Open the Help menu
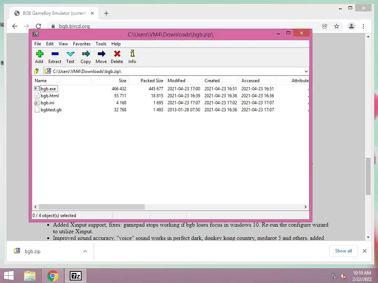Viewport: 378px width, 283px height. (116, 44)
